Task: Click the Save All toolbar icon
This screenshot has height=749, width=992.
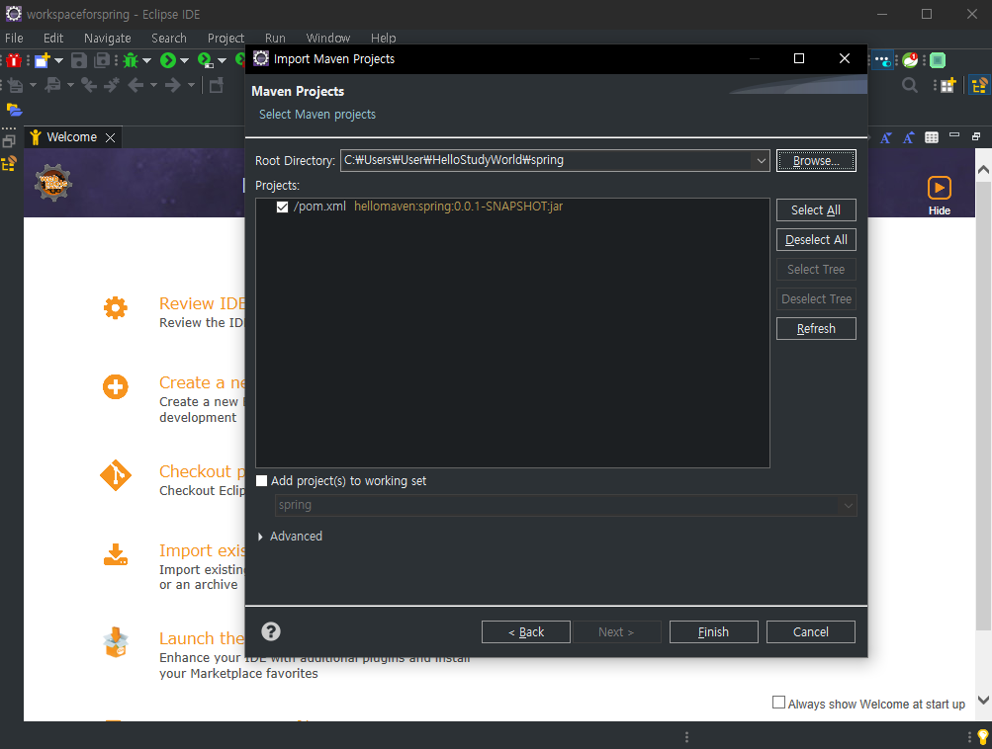Action: point(102,60)
